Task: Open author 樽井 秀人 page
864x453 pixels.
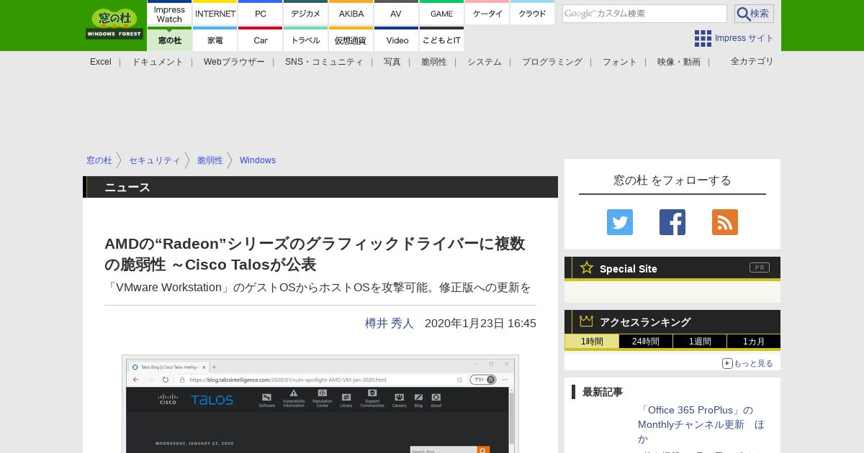Action: 390,323
